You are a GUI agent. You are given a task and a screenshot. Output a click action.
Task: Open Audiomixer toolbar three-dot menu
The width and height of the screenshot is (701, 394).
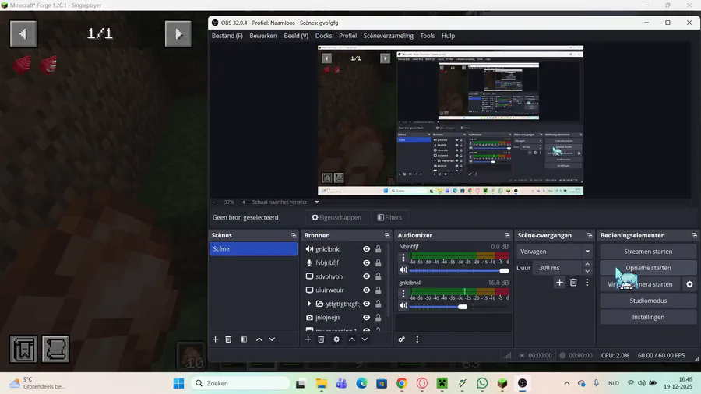point(417,339)
